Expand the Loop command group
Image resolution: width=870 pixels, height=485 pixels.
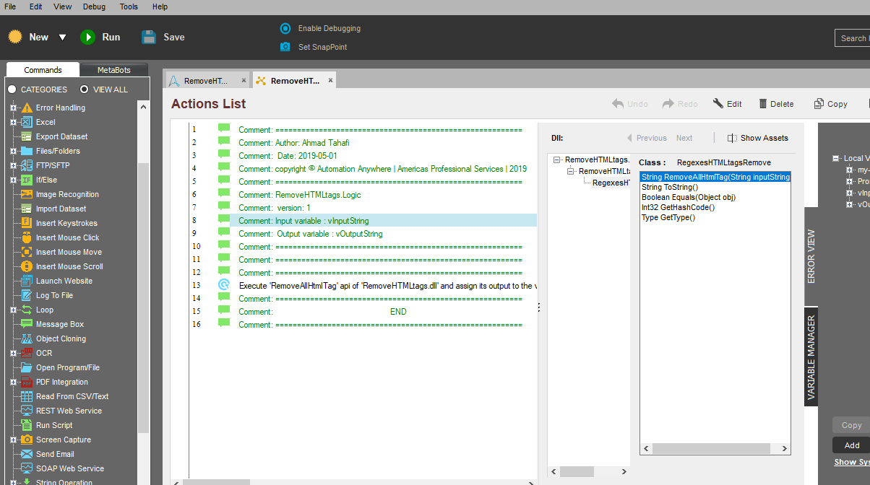coord(13,310)
